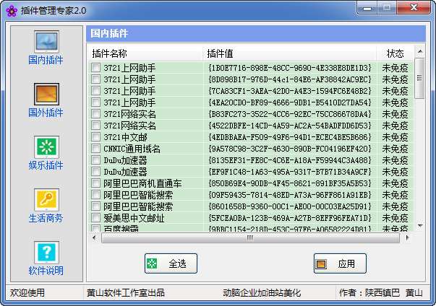Image resolution: width=436 pixels, height=306 pixels.
Task: Check 3721上网助手 with value {8D898B17...}
Action: tap(95, 79)
